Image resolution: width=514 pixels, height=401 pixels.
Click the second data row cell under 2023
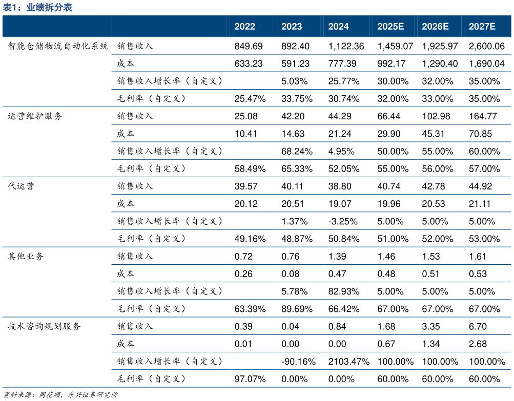[x=292, y=63]
